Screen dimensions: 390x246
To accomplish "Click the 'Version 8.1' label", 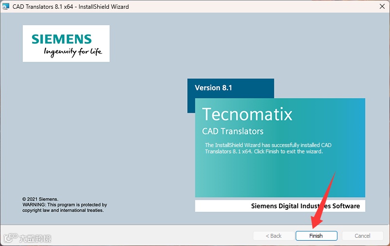I will pyautogui.click(x=213, y=88).
